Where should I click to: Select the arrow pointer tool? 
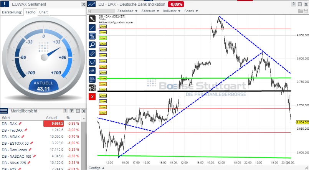pos(92,19)
